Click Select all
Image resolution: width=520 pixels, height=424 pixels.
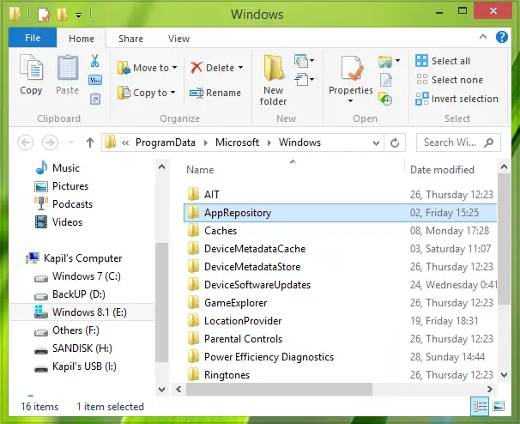pyautogui.click(x=443, y=61)
